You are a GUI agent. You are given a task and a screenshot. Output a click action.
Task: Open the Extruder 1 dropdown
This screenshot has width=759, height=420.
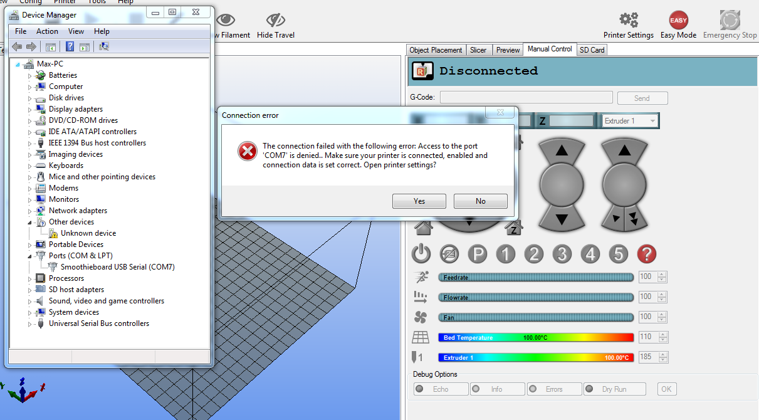pos(629,121)
